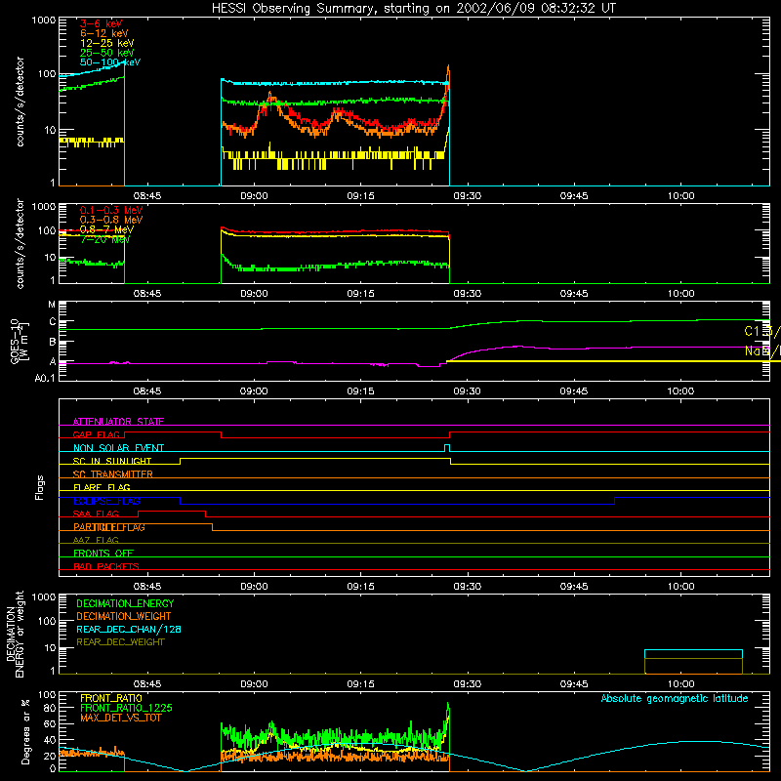Select the red 3-6 keV legend label
The width and height of the screenshot is (781, 781).
101,23
